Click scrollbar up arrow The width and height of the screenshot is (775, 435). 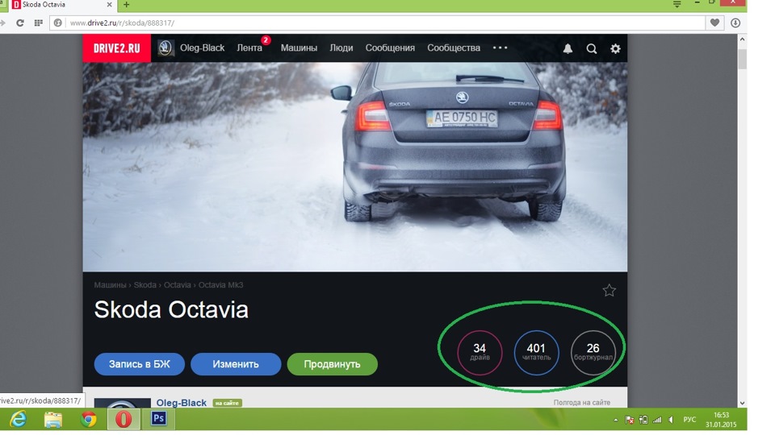[x=743, y=39]
